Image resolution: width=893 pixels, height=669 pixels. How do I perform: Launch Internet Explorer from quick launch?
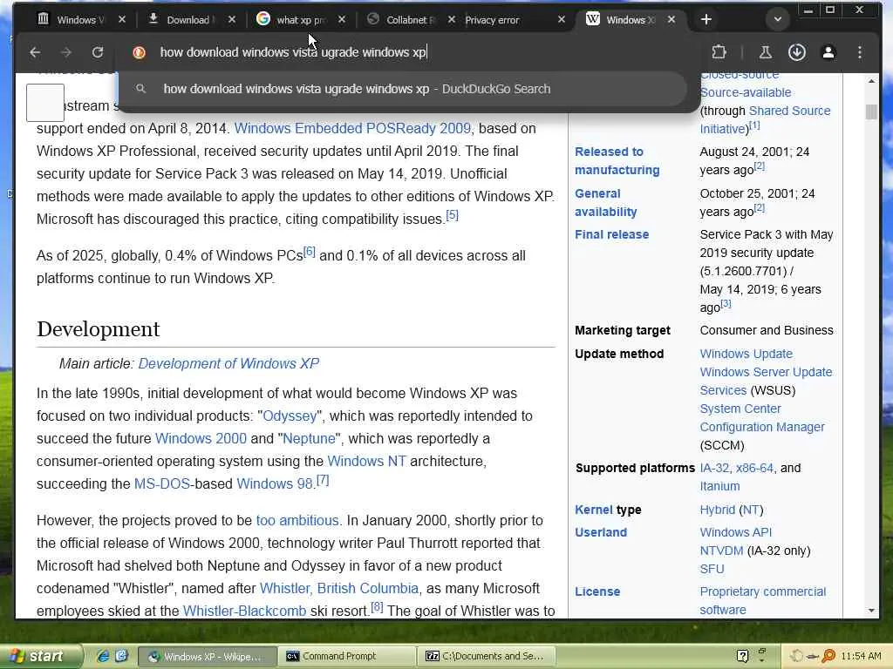click(x=103, y=656)
